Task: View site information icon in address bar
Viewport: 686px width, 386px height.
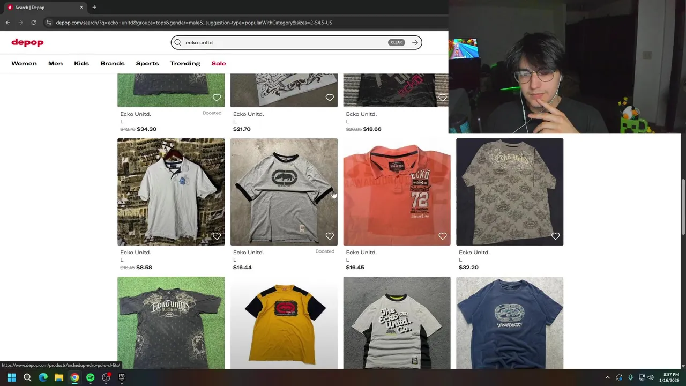Action: 49,23
